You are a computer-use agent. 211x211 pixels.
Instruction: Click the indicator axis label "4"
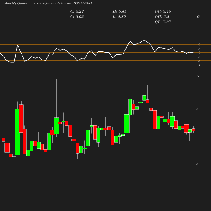click(199, 65)
